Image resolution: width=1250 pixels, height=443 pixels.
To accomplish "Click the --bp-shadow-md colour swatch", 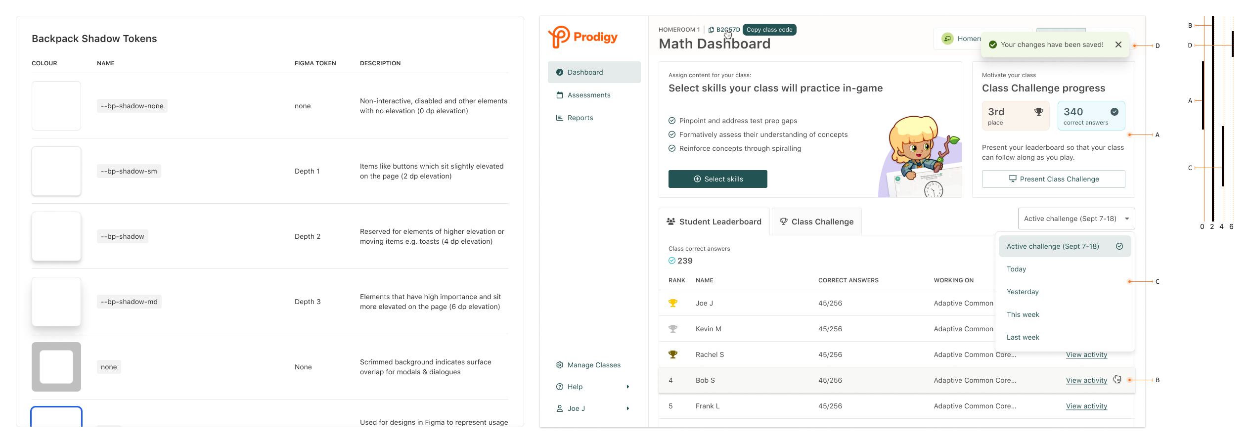I will [x=56, y=302].
